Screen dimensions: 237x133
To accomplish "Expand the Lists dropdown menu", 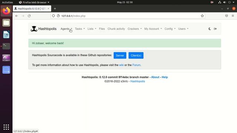I will tap(92, 29).
